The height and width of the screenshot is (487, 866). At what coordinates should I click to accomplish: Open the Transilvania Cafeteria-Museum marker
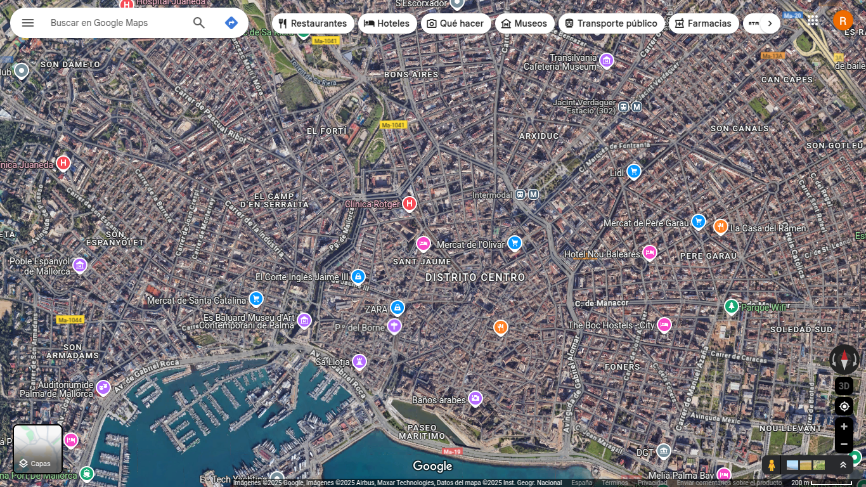coord(607,60)
